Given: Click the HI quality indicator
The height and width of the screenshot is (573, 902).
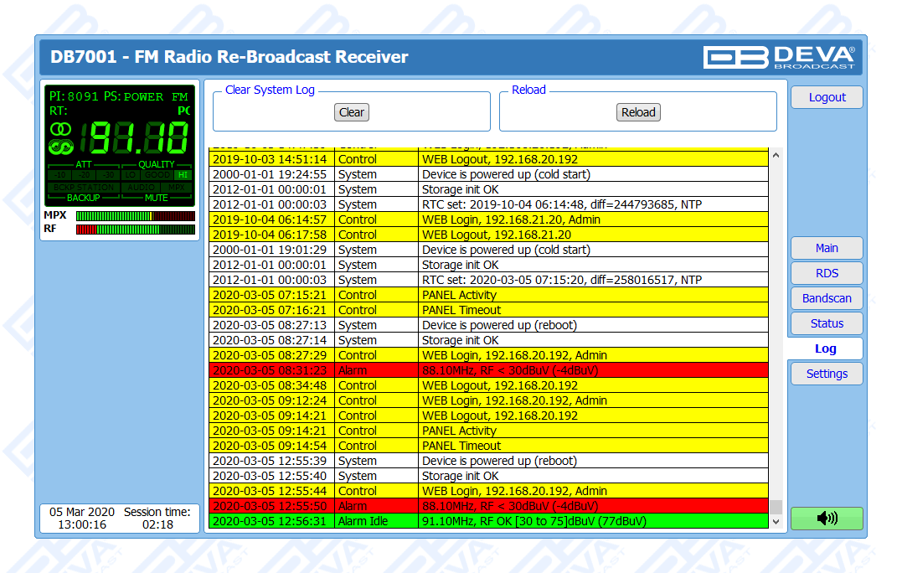Looking at the screenshot, I should click(x=183, y=175).
